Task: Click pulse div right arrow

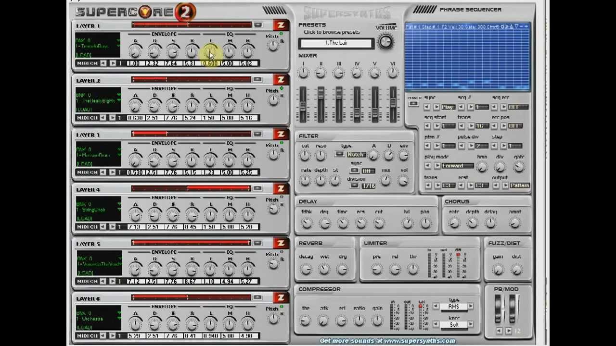Action: click(x=471, y=146)
